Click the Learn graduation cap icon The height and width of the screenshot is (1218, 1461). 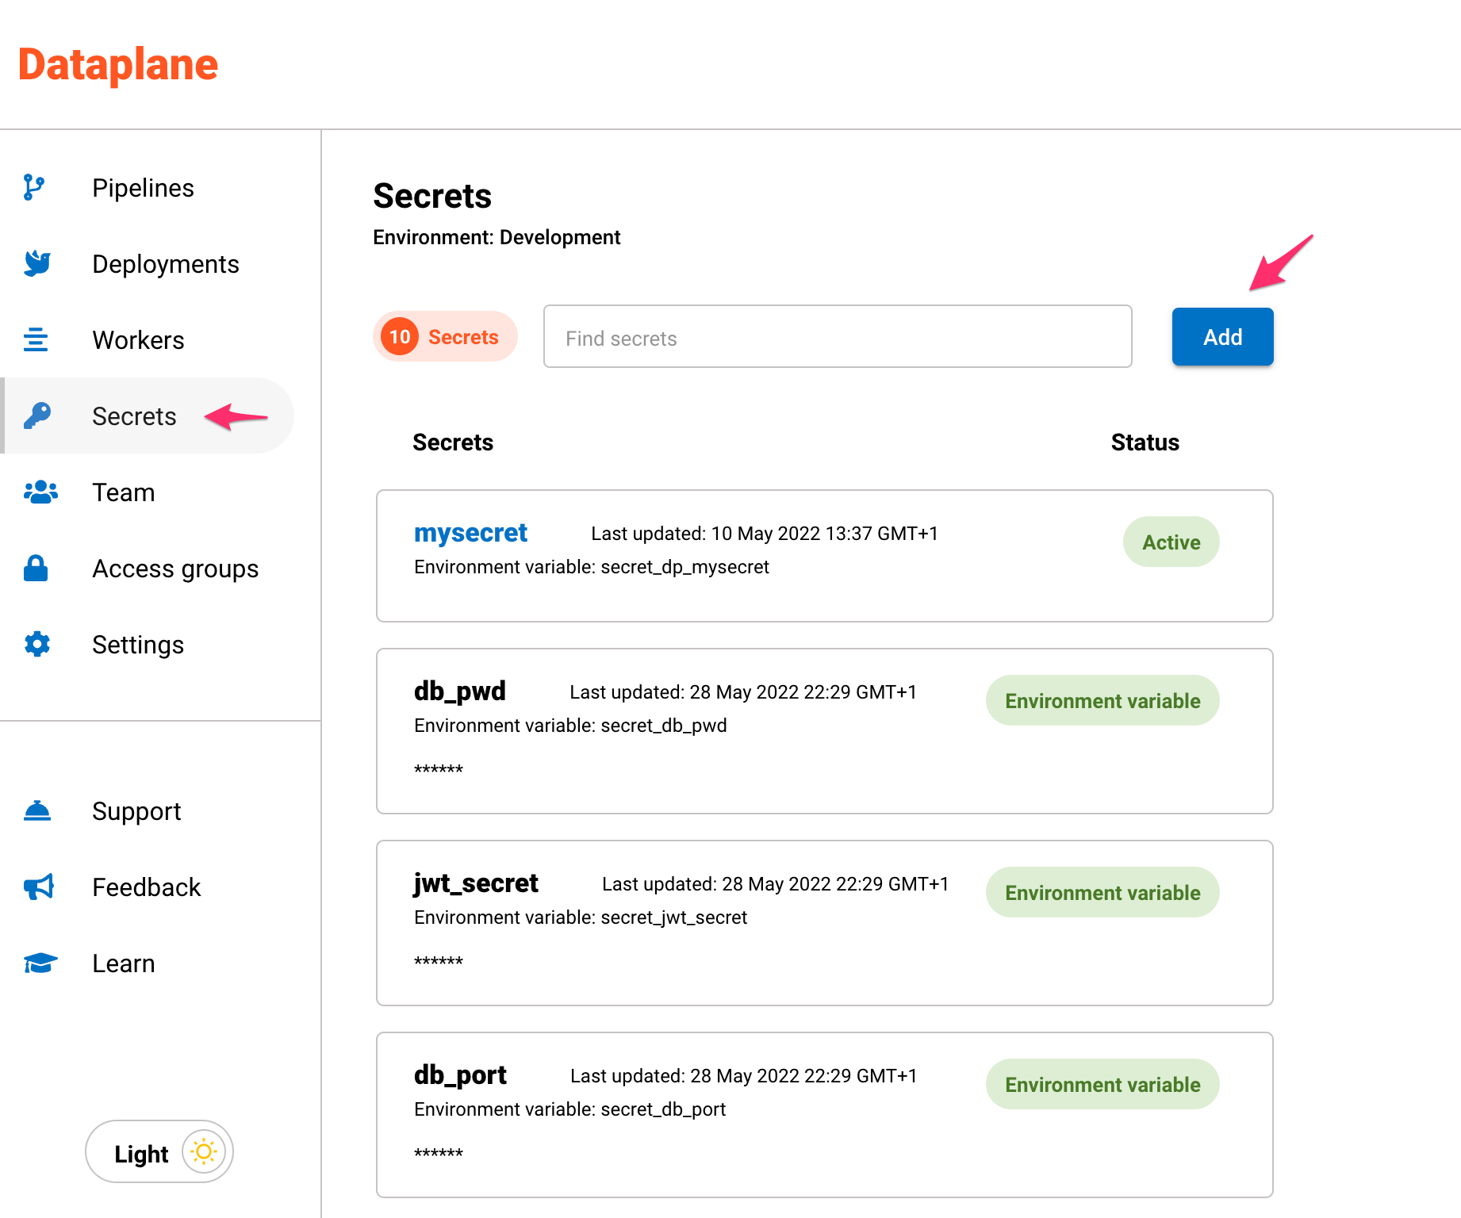40,963
